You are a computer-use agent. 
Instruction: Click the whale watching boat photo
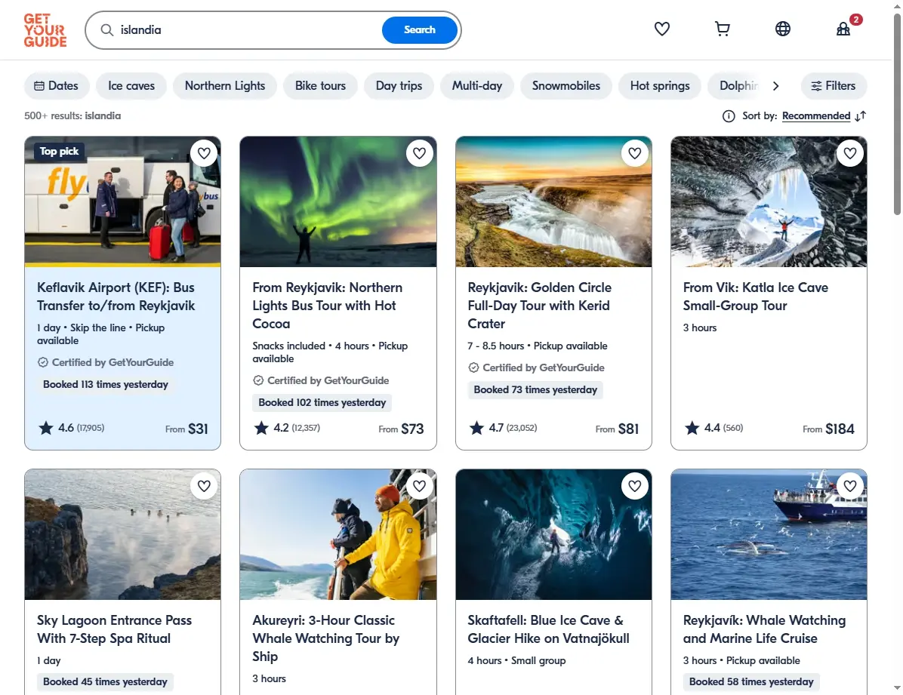769,534
